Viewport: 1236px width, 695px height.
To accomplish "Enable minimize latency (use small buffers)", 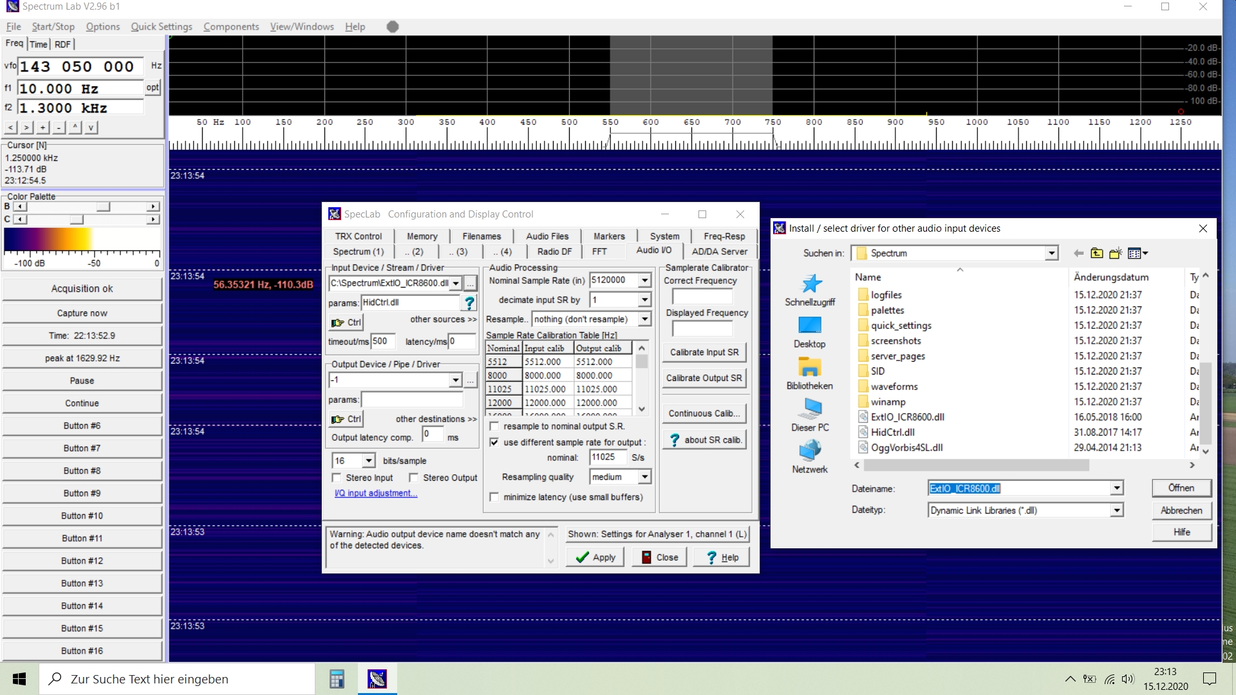I will pyautogui.click(x=494, y=497).
